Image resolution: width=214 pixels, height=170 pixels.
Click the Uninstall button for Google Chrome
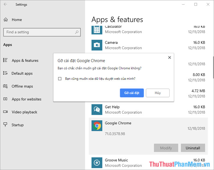tap(193, 148)
